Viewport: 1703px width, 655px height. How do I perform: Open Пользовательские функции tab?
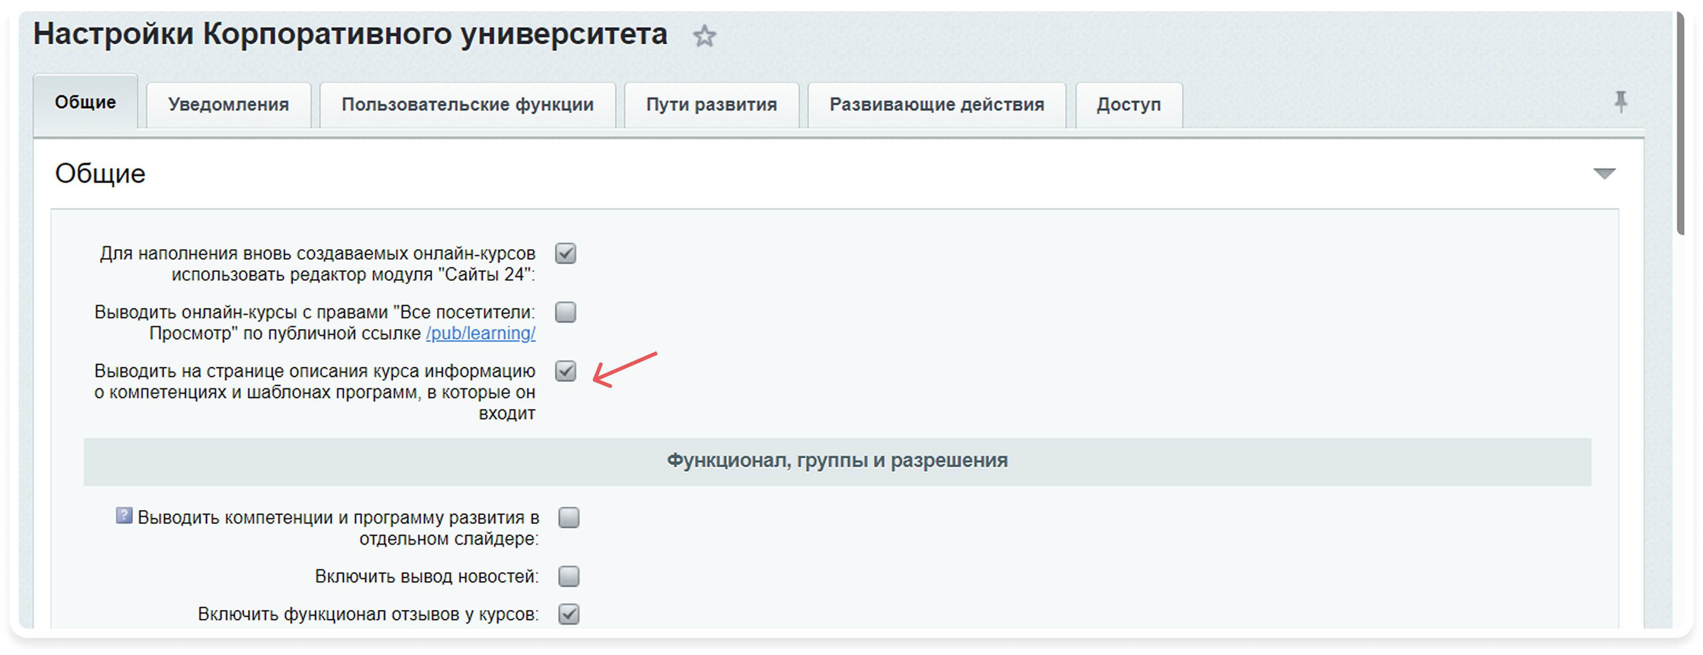[x=468, y=104]
